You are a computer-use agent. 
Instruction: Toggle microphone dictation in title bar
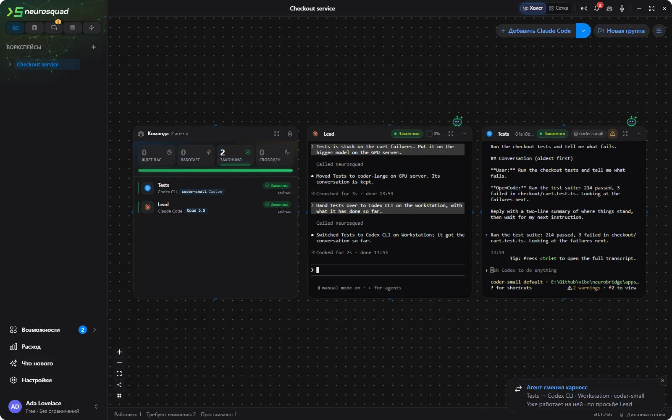(622, 8)
